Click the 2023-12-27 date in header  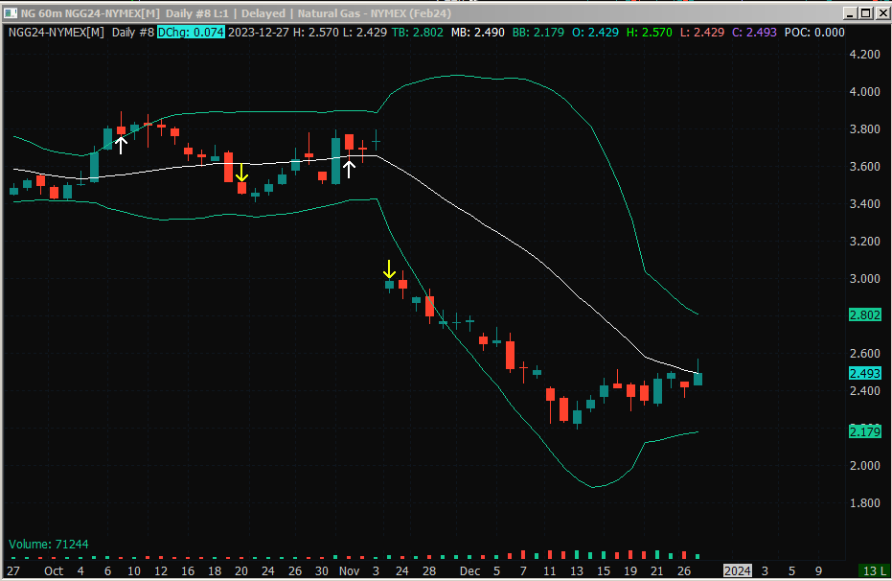pos(259,32)
